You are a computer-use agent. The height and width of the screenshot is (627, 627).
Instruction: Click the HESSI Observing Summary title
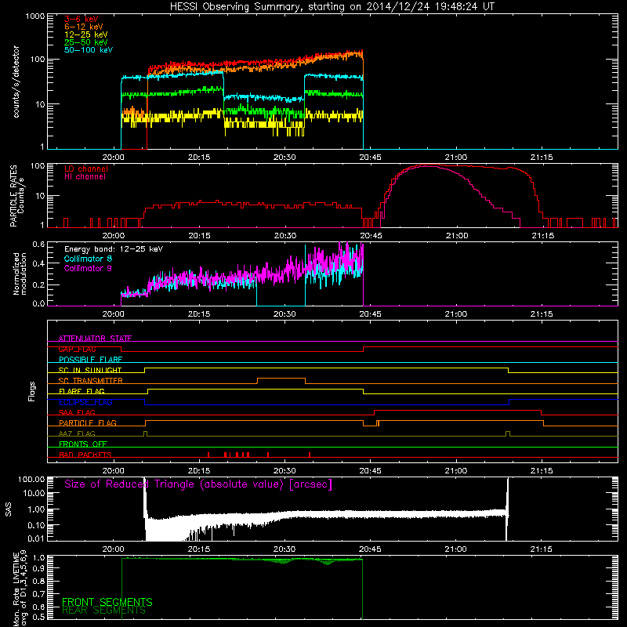[x=332, y=7]
